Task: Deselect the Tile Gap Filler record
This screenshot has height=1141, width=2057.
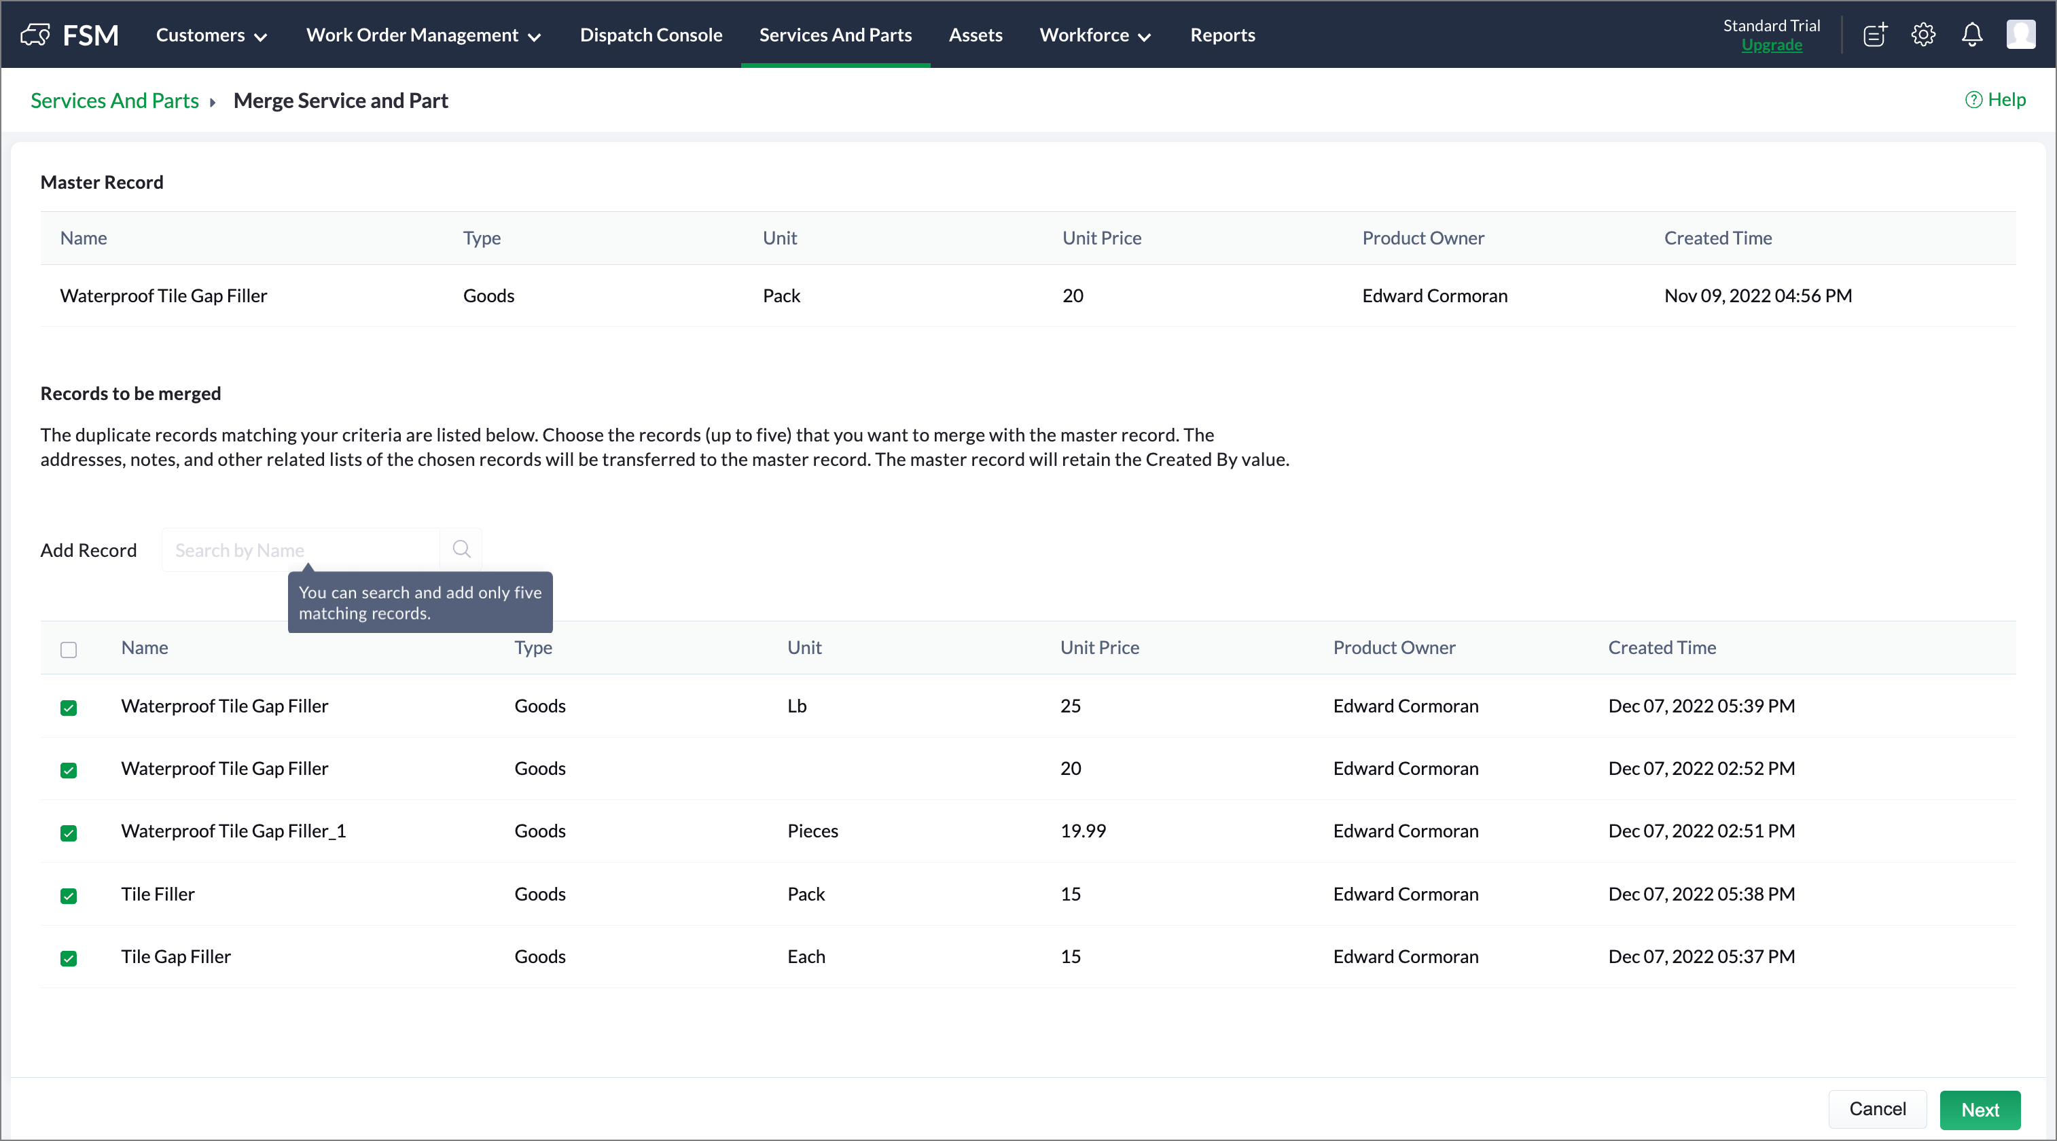Action: [69, 958]
